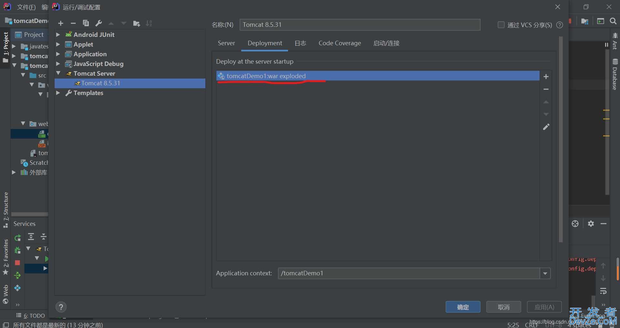Open the Application context dropdown
620x328 pixels.
[x=545, y=273]
